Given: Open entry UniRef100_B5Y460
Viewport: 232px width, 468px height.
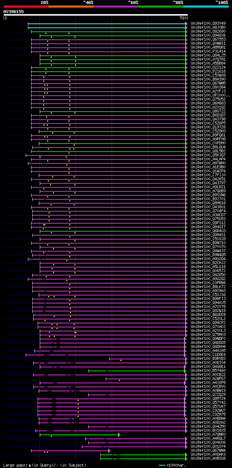Looking at the screenshot, I should pos(208,370).
